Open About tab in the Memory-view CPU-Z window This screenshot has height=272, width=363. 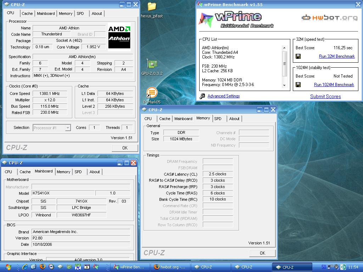click(234, 119)
